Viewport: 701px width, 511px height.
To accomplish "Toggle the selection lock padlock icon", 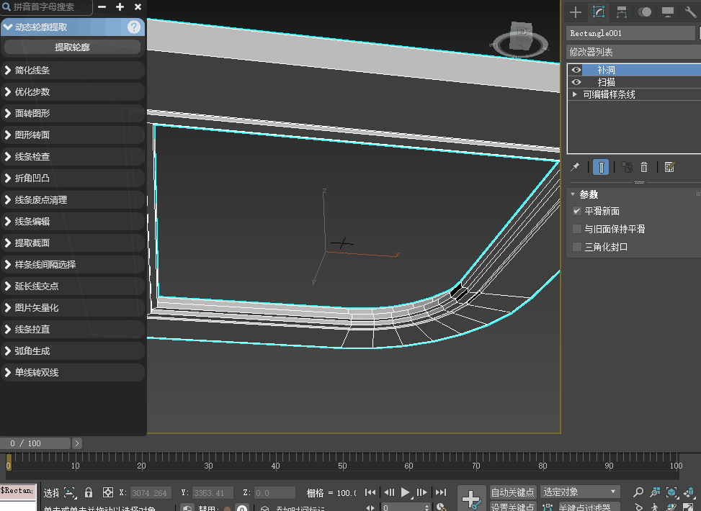I will pos(89,493).
